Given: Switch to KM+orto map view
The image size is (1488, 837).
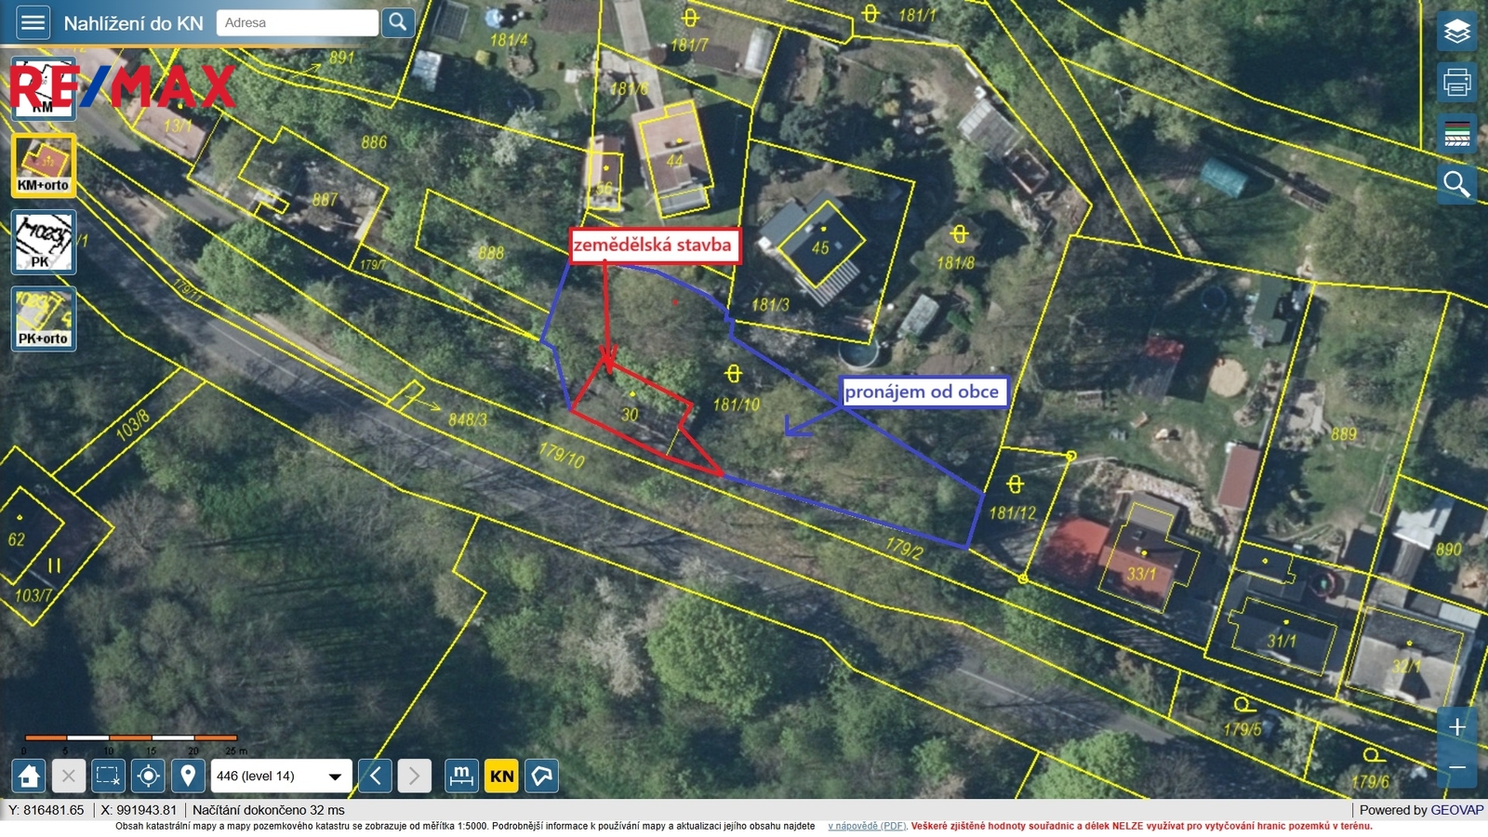Looking at the screenshot, I should click(x=44, y=166).
